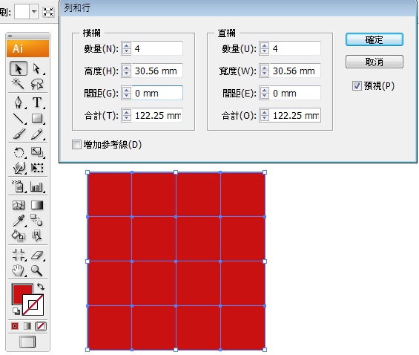Click the 確定 button
419x355 pixels.
[374, 39]
